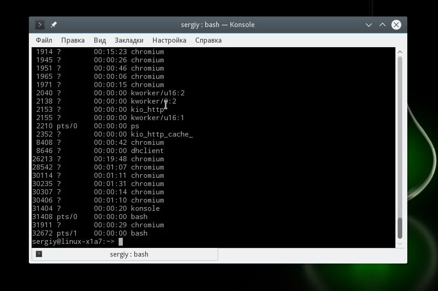Click the line for PID 1951
Viewport: 438px width, 291px height.
100,68
